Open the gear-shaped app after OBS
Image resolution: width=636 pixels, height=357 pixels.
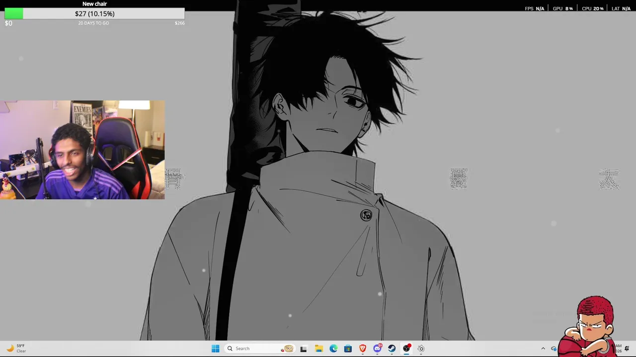[x=421, y=349]
